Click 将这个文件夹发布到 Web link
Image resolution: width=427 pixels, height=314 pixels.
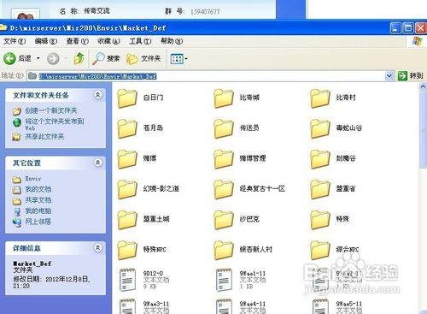coord(54,124)
